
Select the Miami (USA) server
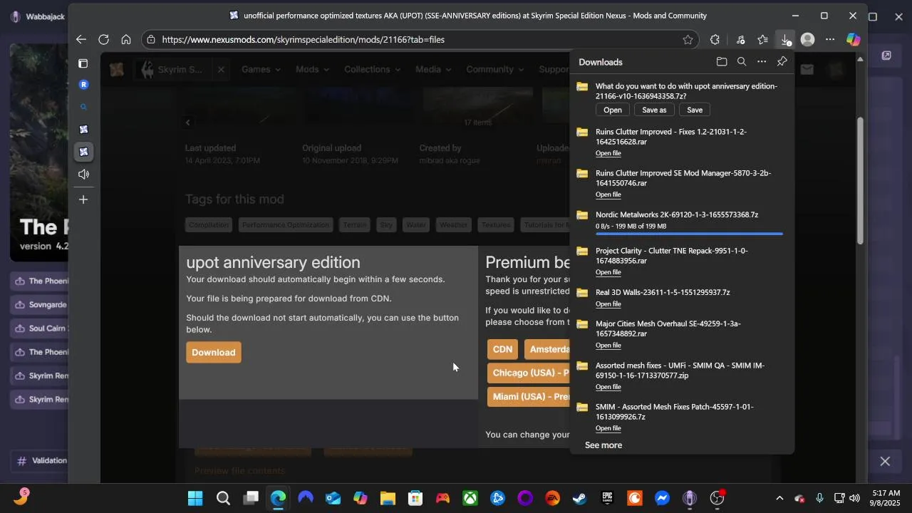pyautogui.click(x=529, y=396)
